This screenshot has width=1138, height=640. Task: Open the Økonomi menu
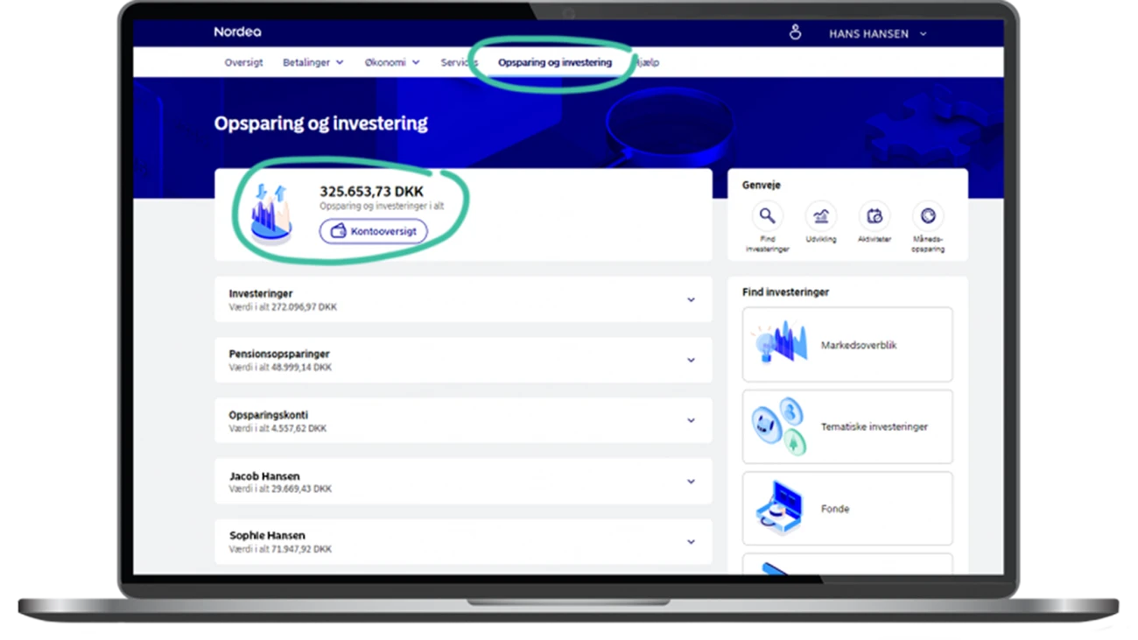(x=391, y=63)
